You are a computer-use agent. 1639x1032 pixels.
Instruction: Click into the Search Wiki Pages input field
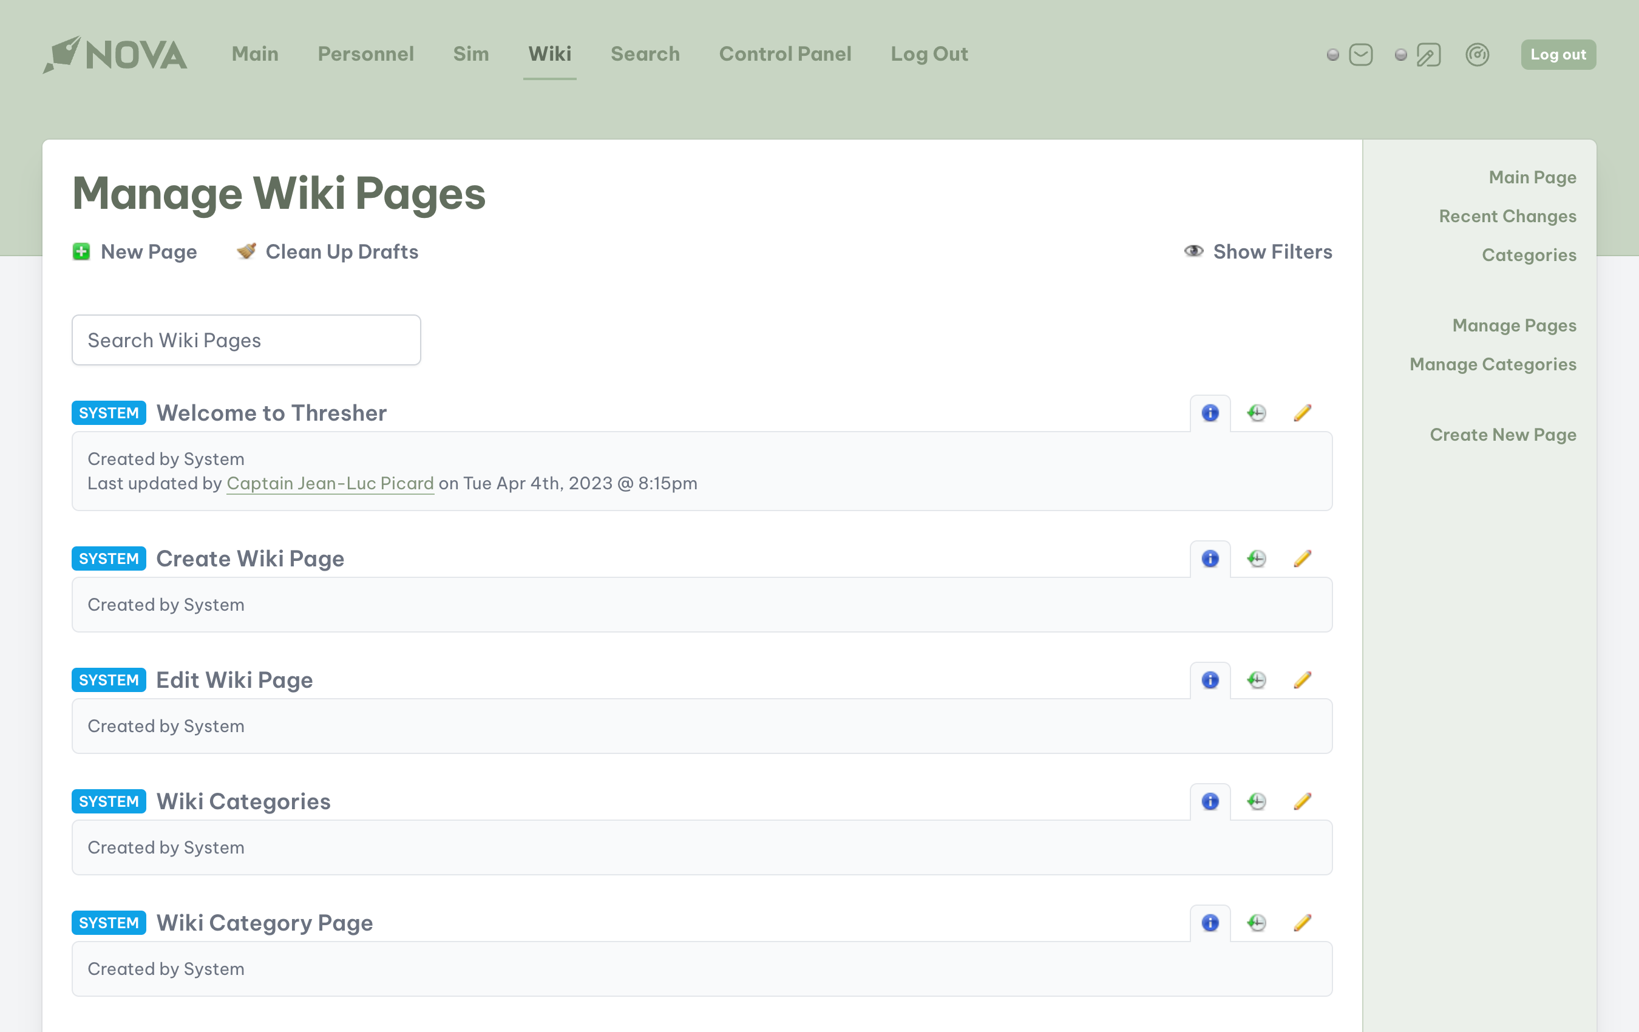(x=246, y=340)
